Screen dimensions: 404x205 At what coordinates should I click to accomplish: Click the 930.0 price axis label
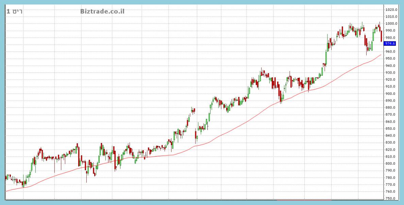tap(391, 73)
